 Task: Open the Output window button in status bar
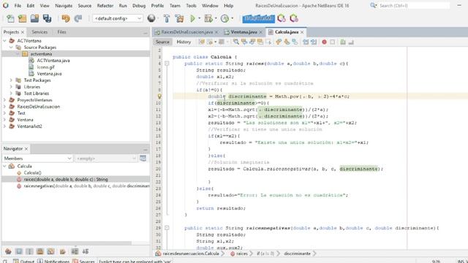24,261
